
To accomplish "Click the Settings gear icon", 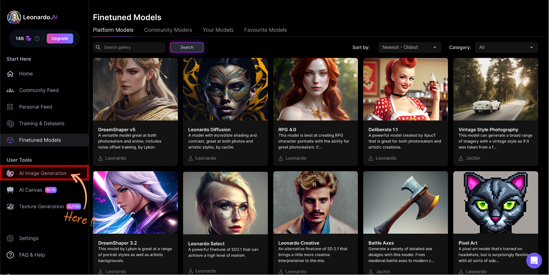I will [x=10, y=238].
